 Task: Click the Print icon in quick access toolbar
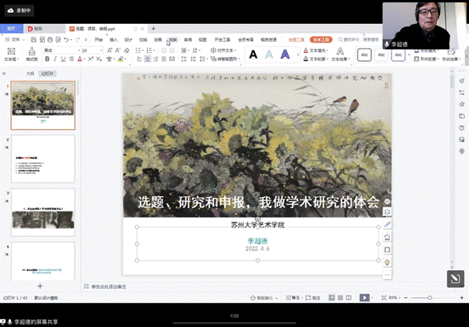[50, 40]
